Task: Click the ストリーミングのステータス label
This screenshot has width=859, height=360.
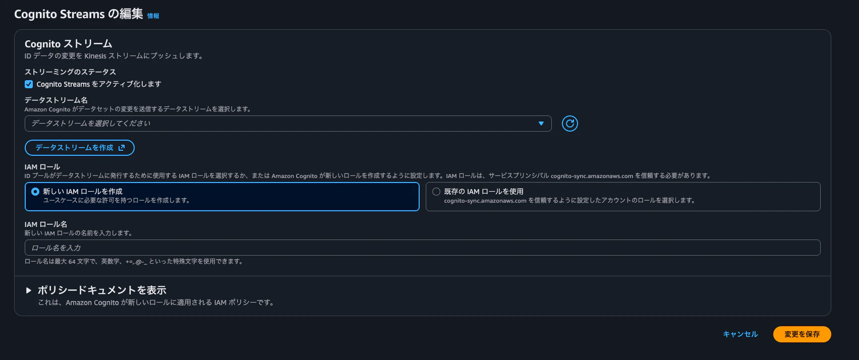Action: [x=71, y=72]
